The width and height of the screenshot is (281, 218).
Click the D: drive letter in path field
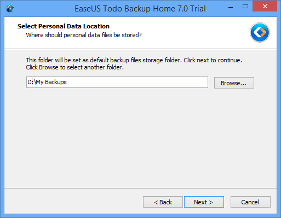[x=30, y=82]
